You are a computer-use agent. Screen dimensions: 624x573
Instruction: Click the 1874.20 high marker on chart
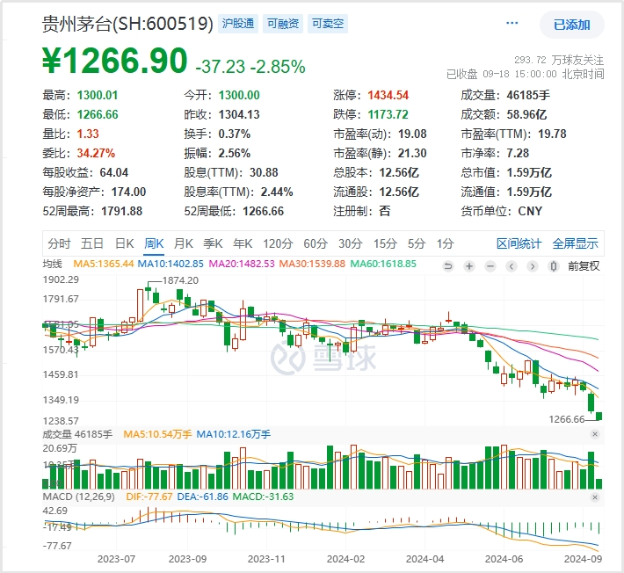[x=180, y=280]
